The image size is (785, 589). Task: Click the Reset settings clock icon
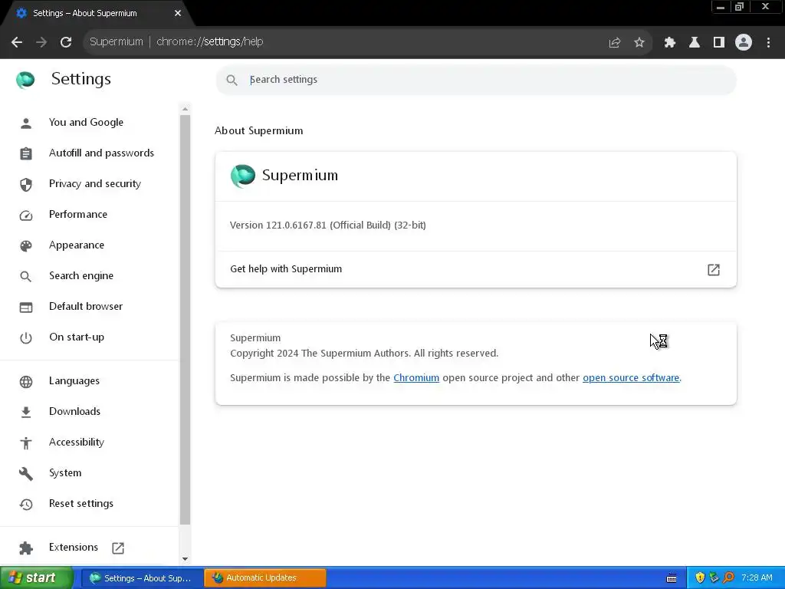click(x=26, y=505)
